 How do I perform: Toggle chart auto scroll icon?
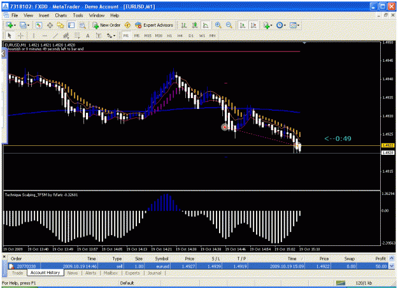[x=243, y=25]
